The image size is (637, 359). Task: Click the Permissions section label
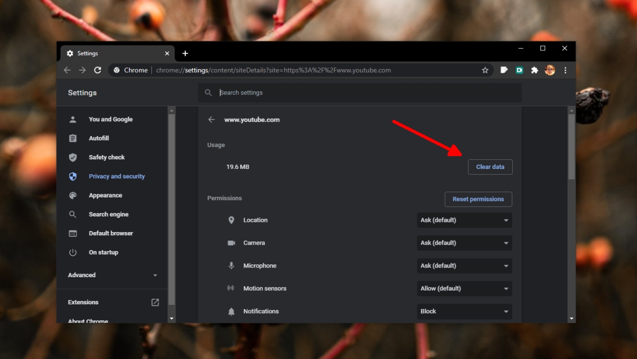tap(225, 198)
